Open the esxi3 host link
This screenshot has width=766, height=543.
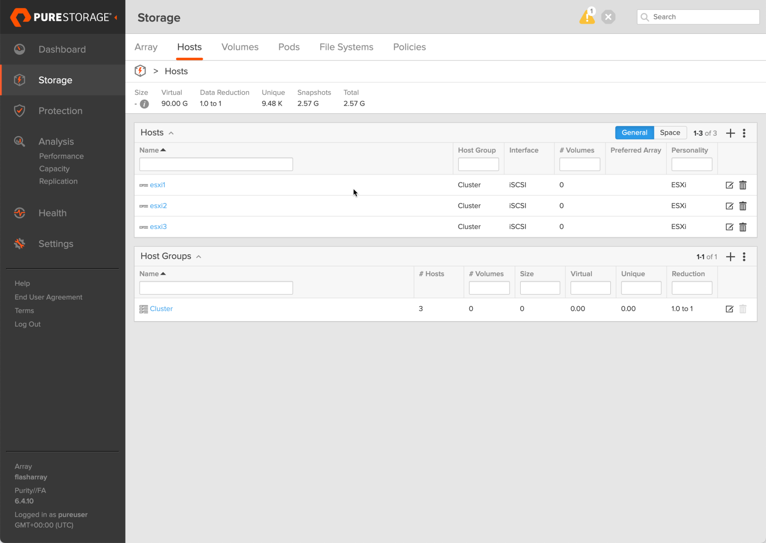pyautogui.click(x=158, y=227)
